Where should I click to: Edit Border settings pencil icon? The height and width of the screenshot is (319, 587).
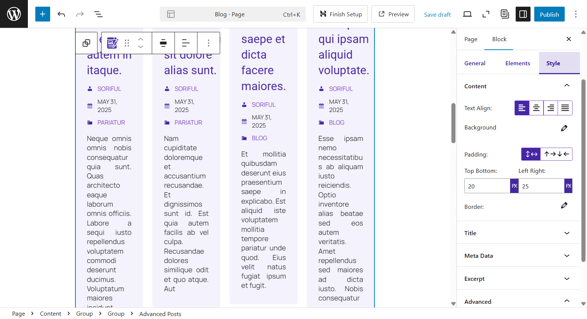tap(564, 205)
